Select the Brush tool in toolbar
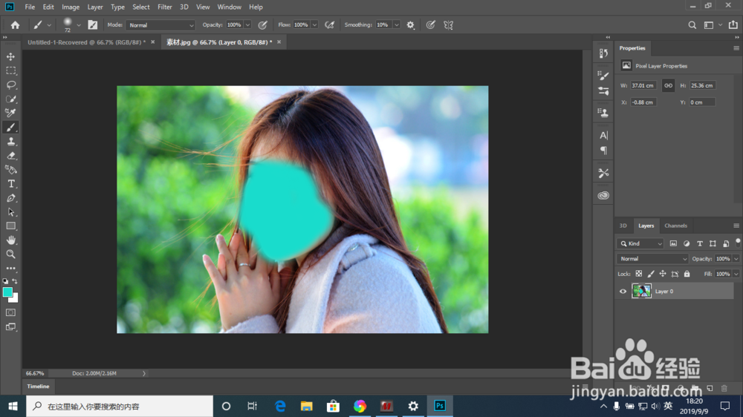Viewport: 743px width, 417px height. [x=10, y=128]
